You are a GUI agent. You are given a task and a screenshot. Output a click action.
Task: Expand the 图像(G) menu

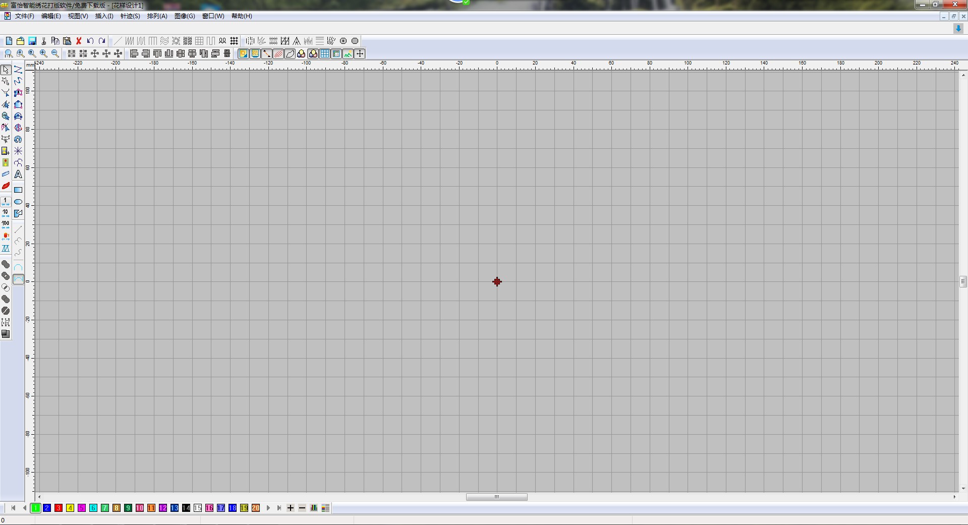(185, 16)
